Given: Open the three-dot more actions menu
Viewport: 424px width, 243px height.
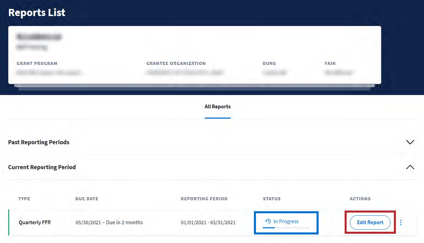Looking at the screenshot, I should click(401, 222).
